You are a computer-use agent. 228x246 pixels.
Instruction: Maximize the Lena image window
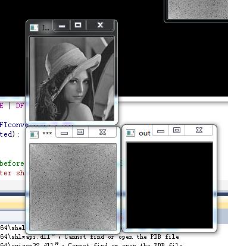click(x=78, y=25)
